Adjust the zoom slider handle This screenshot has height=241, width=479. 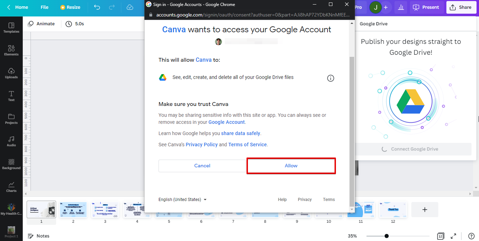click(x=386, y=236)
